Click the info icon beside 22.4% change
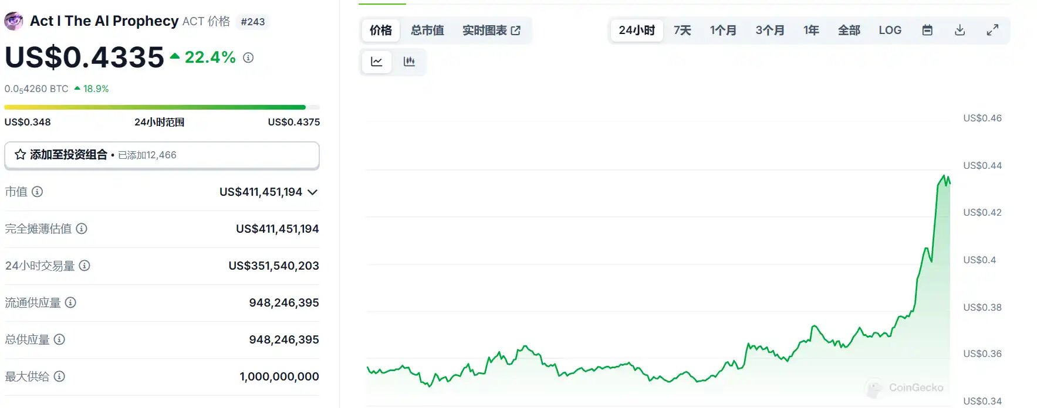The height and width of the screenshot is (408, 1037). 248,57
